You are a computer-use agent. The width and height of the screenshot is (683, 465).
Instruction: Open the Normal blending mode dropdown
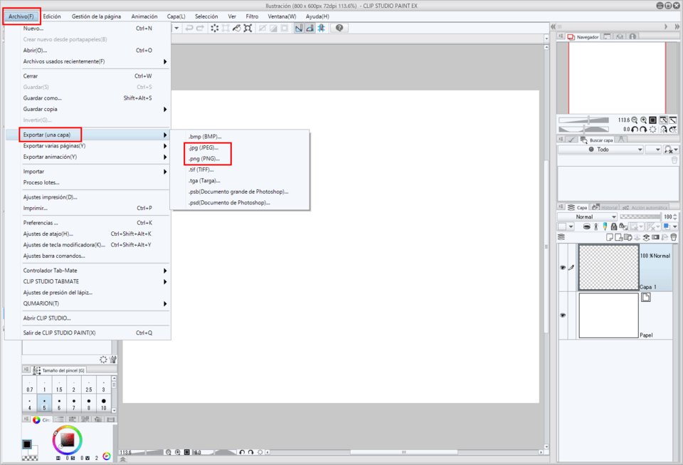pos(587,216)
